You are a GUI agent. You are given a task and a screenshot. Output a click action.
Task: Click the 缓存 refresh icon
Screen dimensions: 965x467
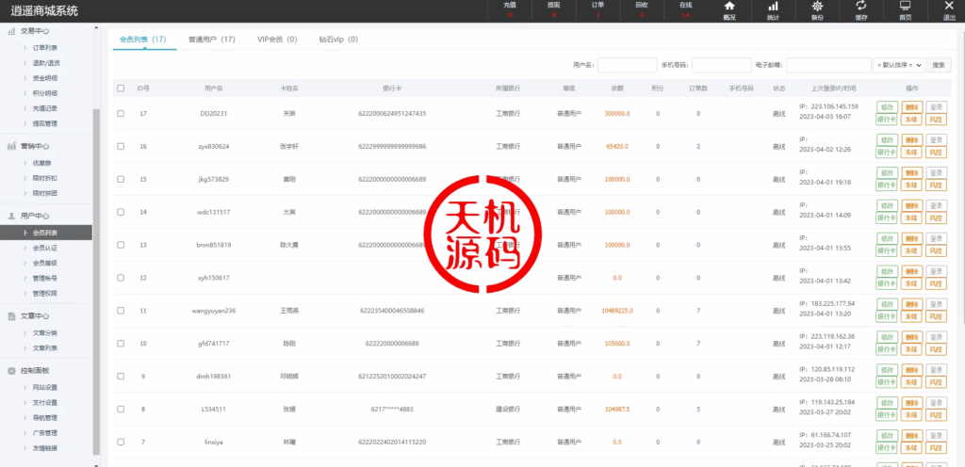click(x=861, y=10)
